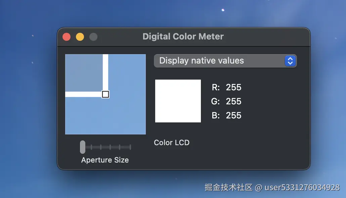Click the small aperture square in preview
346x198 pixels.
(x=105, y=94)
